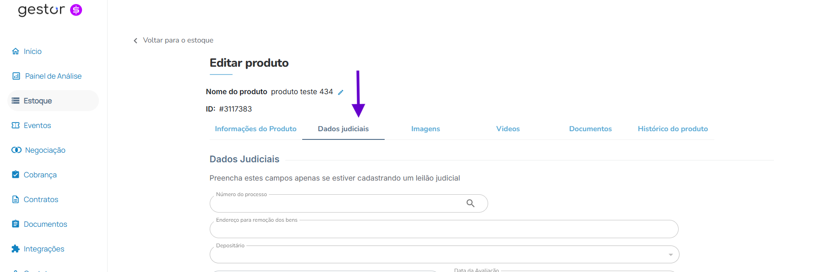This screenshot has height=272, width=816.
Task: View Histórico do produto tab
Action: click(673, 129)
